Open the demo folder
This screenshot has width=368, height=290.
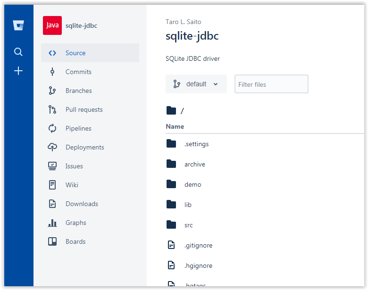click(x=192, y=184)
